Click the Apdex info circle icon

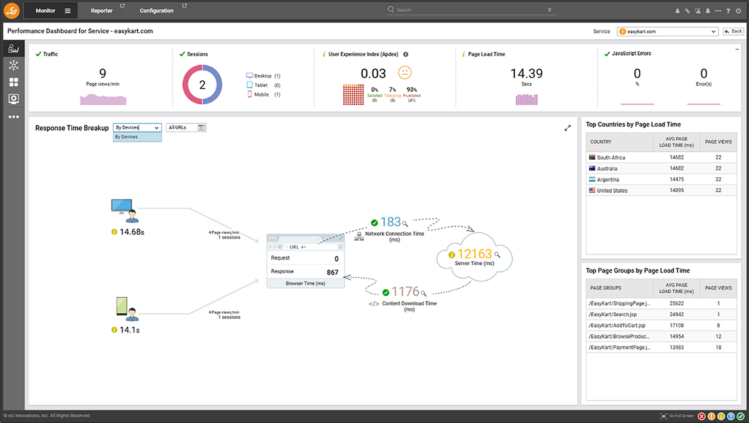(406, 54)
